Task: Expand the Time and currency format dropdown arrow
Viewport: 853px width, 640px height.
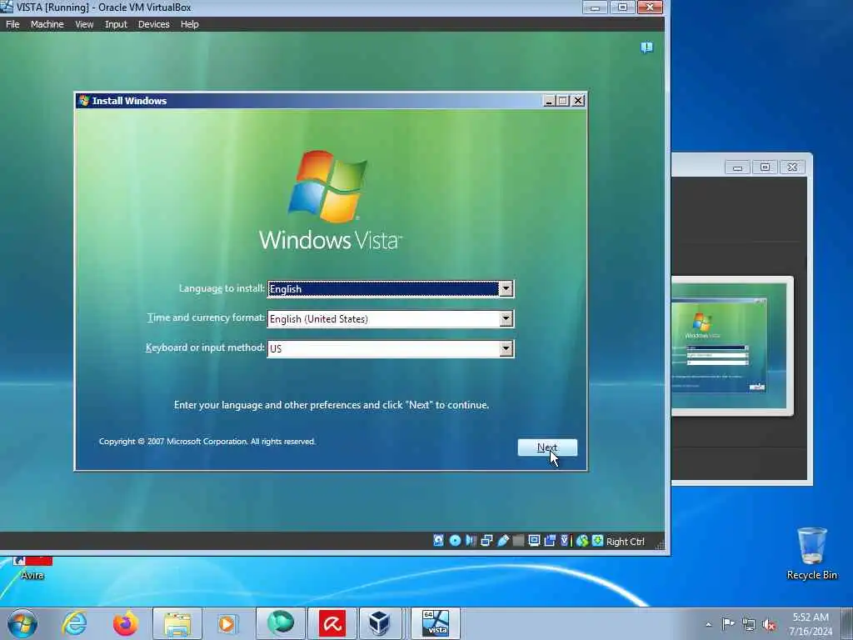Action: tap(506, 319)
